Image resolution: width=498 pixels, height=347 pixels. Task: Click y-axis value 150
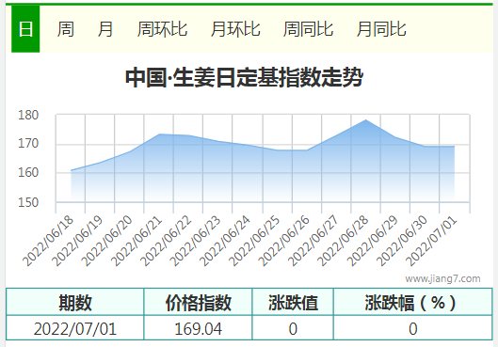[x=28, y=202]
